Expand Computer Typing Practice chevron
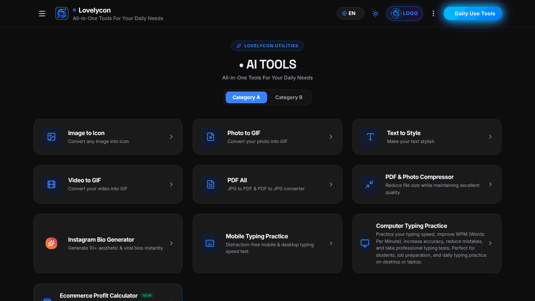The width and height of the screenshot is (535, 301). [x=490, y=243]
